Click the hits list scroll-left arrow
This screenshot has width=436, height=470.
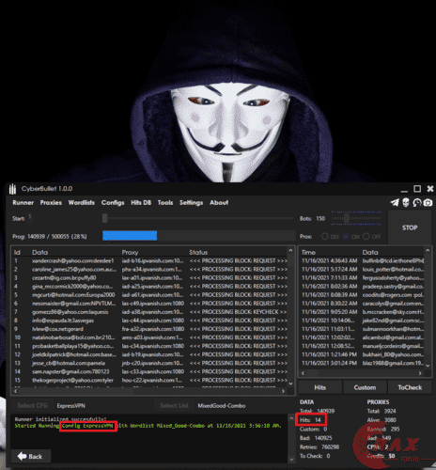click(303, 373)
